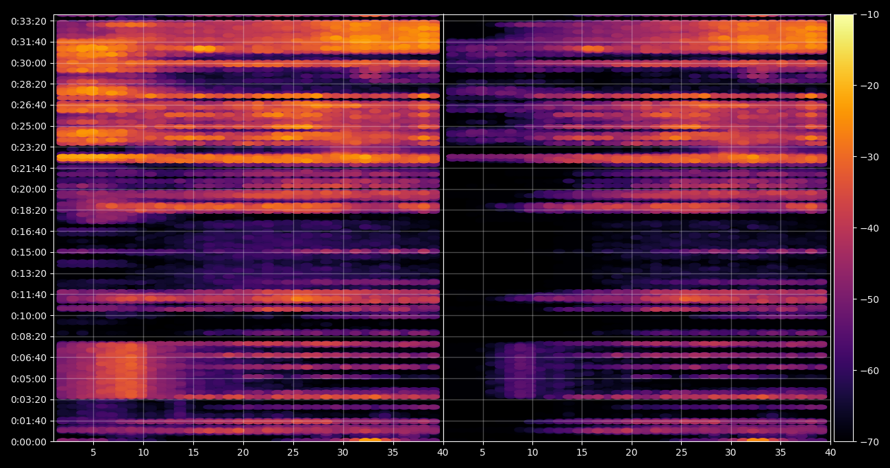The width and height of the screenshot is (890, 468).
Task: Select x-axis label 35 of left spectrogram
Action: [x=393, y=453]
